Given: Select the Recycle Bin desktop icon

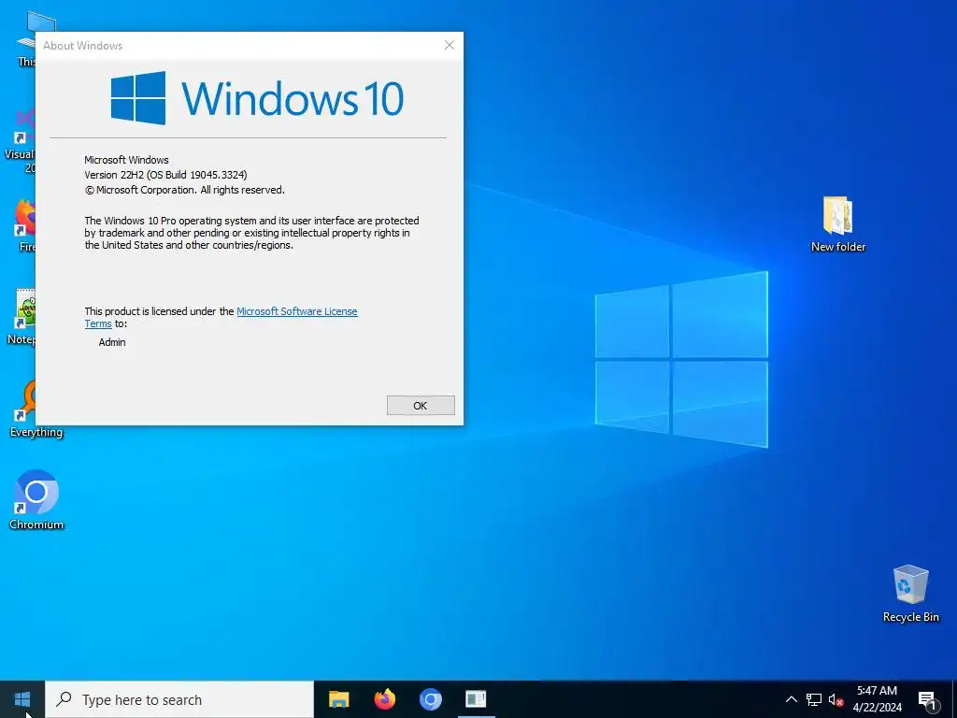Looking at the screenshot, I should (910, 594).
